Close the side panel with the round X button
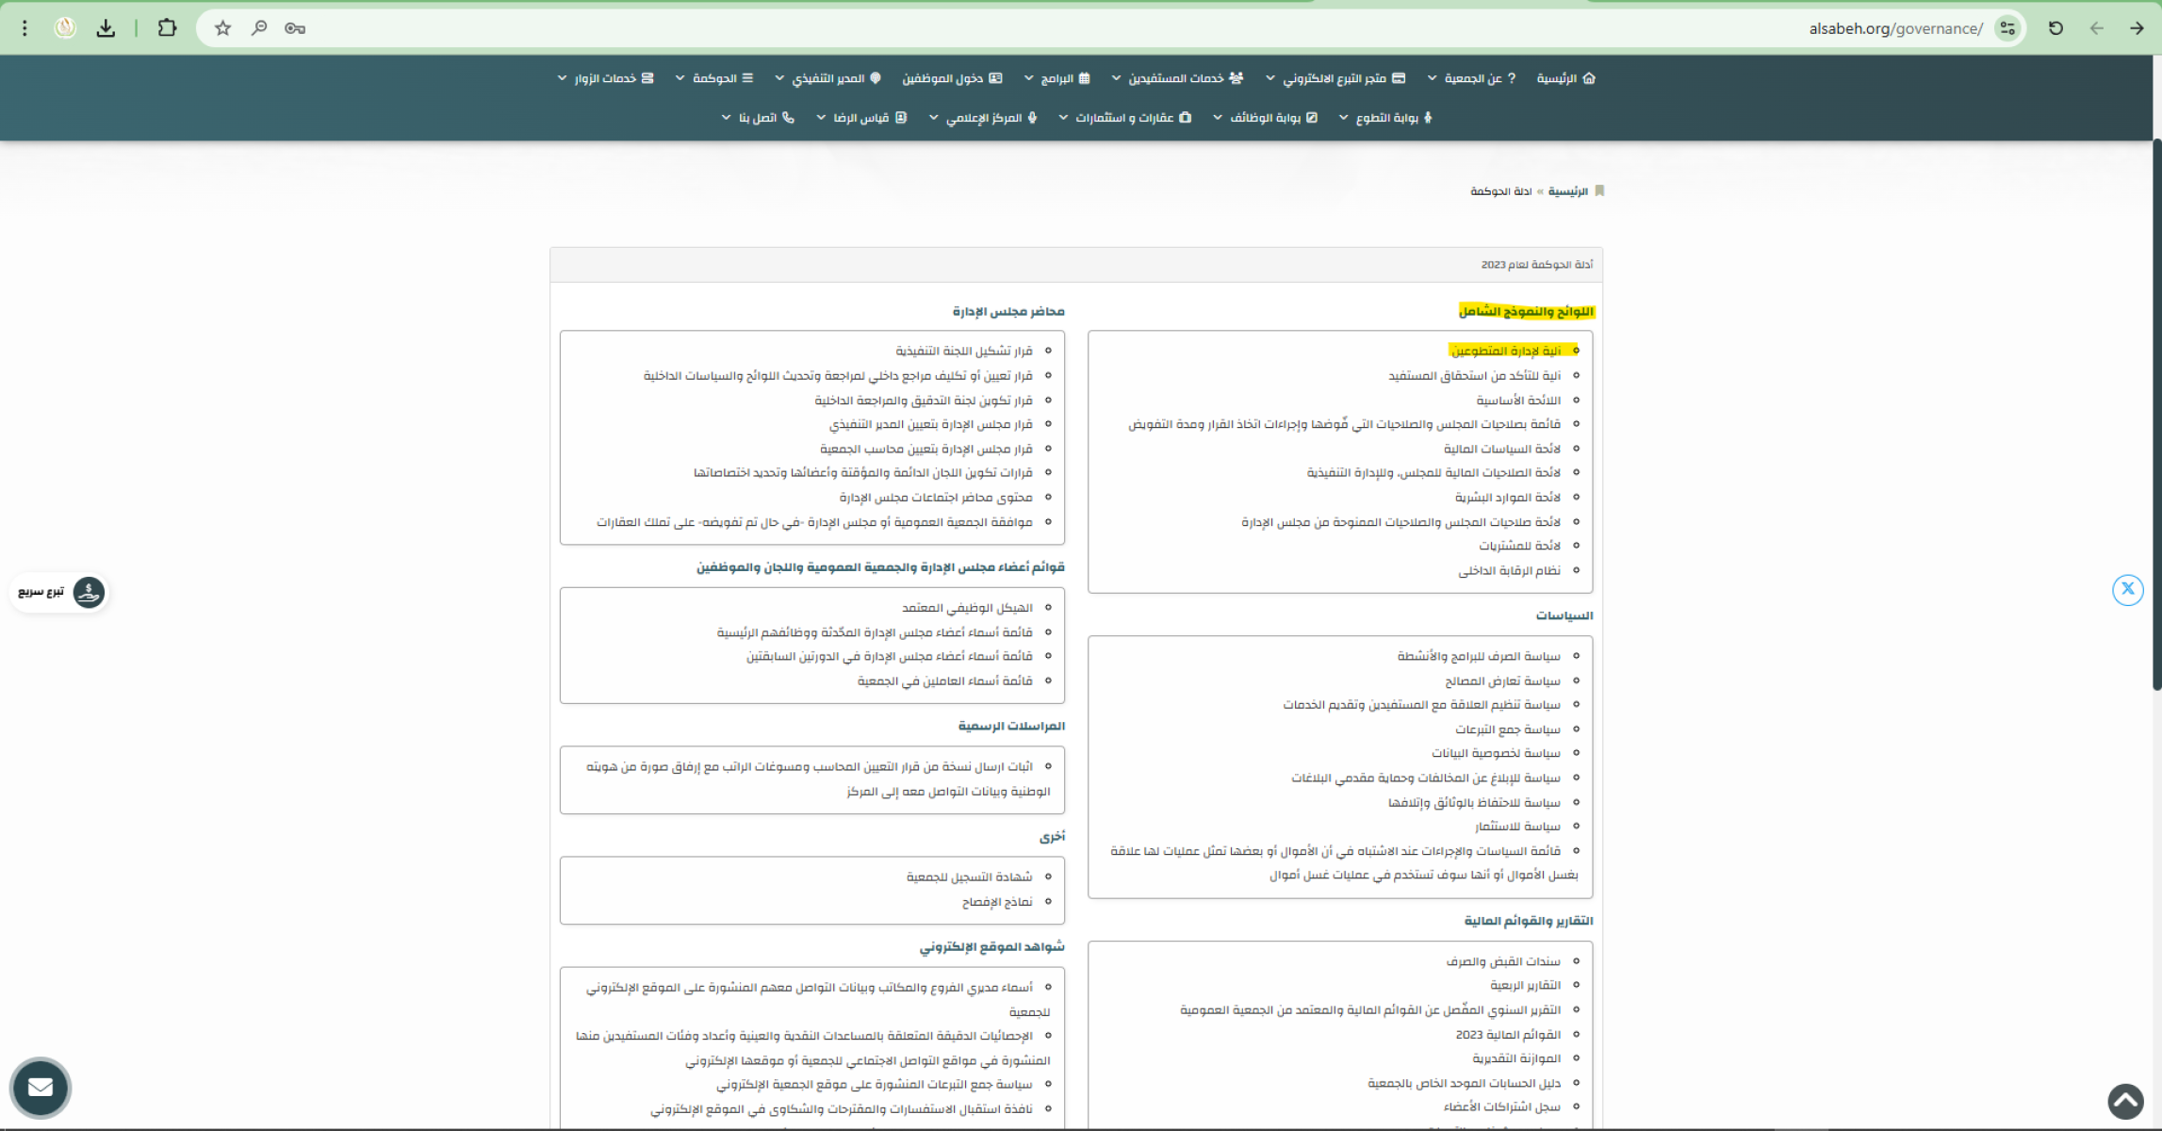Image resolution: width=2162 pixels, height=1131 pixels. [2127, 590]
